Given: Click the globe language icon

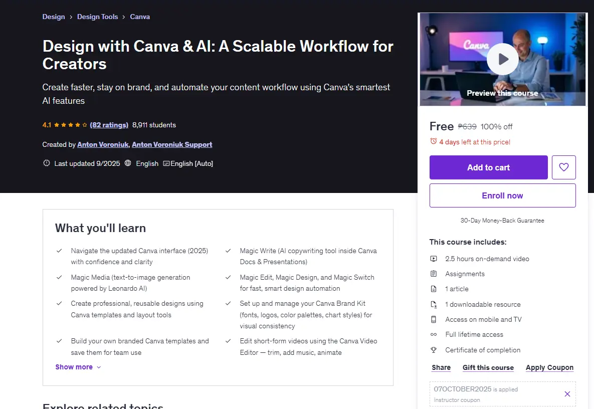Looking at the screenshot, I should tap(128, 163).
